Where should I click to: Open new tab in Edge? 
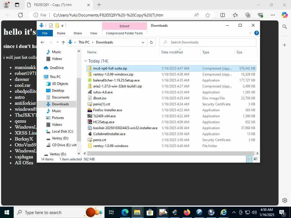click(x=99, y=5)
